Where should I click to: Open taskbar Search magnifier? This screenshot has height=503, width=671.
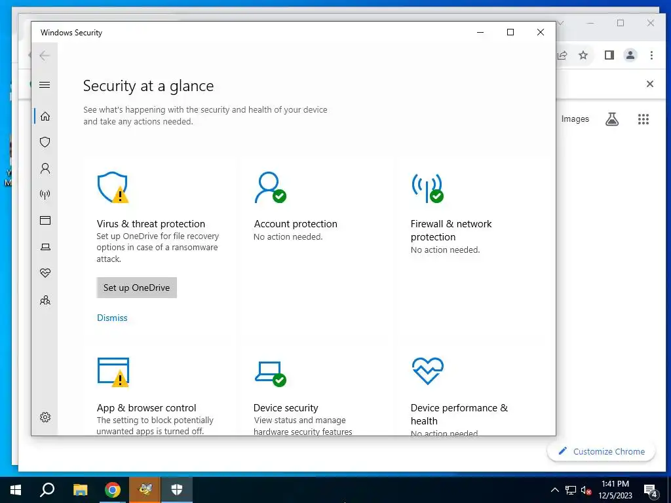tap(47, 490)
